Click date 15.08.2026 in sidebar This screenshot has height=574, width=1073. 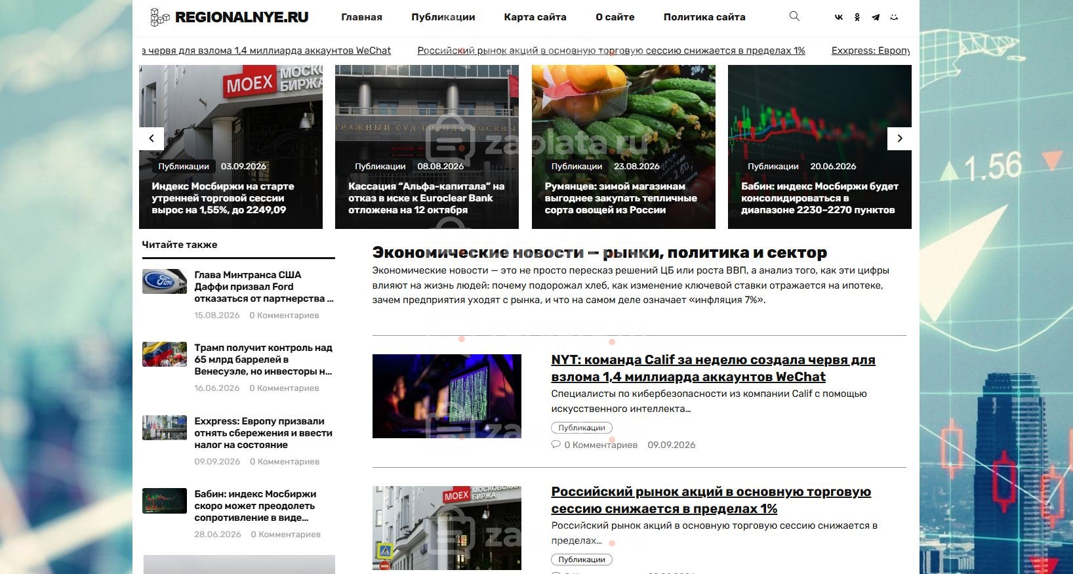tap(217, 316)
